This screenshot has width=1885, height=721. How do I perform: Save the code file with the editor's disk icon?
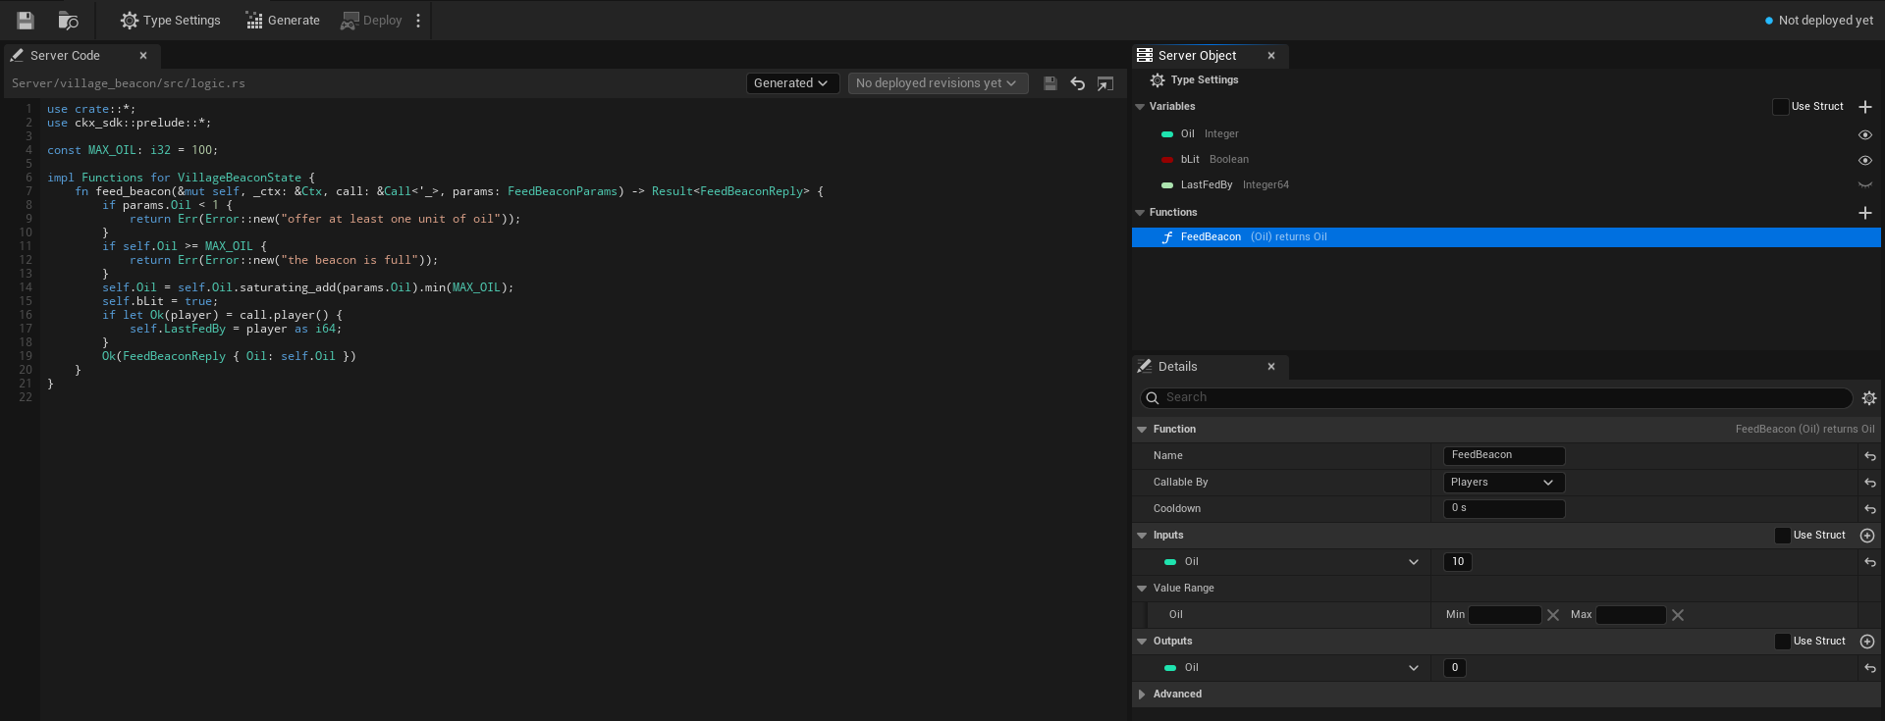(1050, 83)
